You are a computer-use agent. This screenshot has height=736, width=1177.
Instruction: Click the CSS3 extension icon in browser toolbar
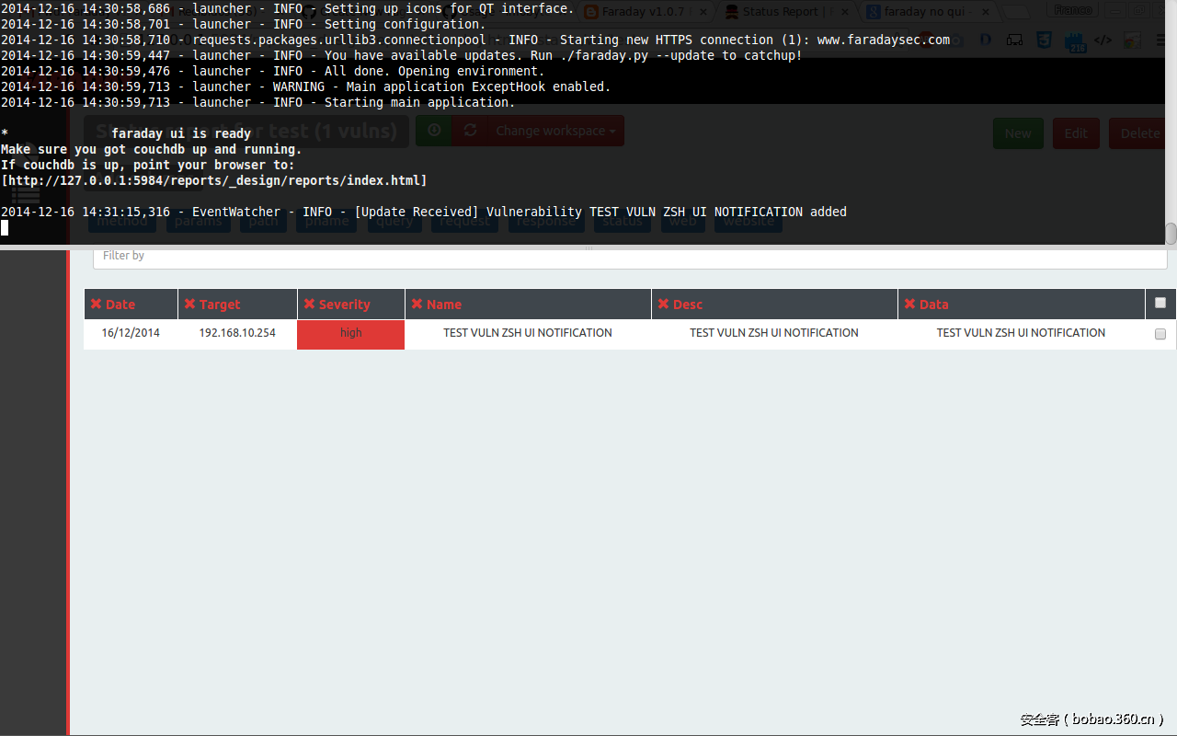(x=1045, y=40)
